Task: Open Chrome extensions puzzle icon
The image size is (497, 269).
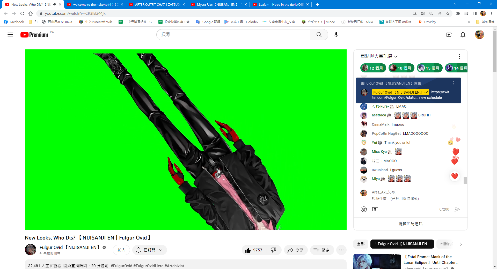Action: (458, 13)
